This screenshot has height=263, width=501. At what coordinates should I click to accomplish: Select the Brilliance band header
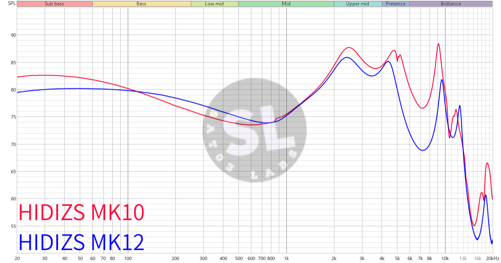[x=451, y=4]
